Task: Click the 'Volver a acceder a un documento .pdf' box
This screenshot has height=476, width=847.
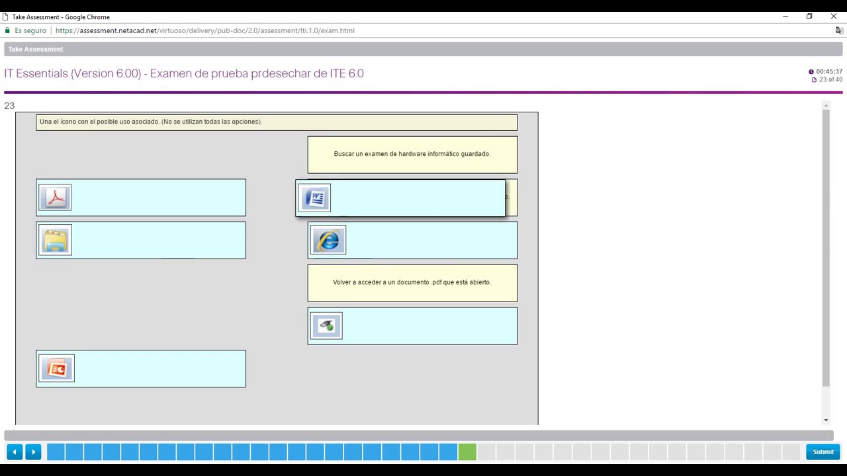Action: (x=412, y=283)
